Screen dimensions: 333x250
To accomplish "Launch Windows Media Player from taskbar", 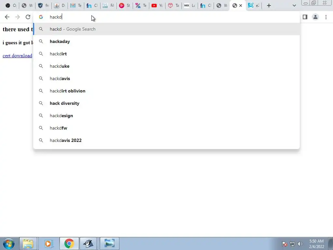I will coord(48,243).
